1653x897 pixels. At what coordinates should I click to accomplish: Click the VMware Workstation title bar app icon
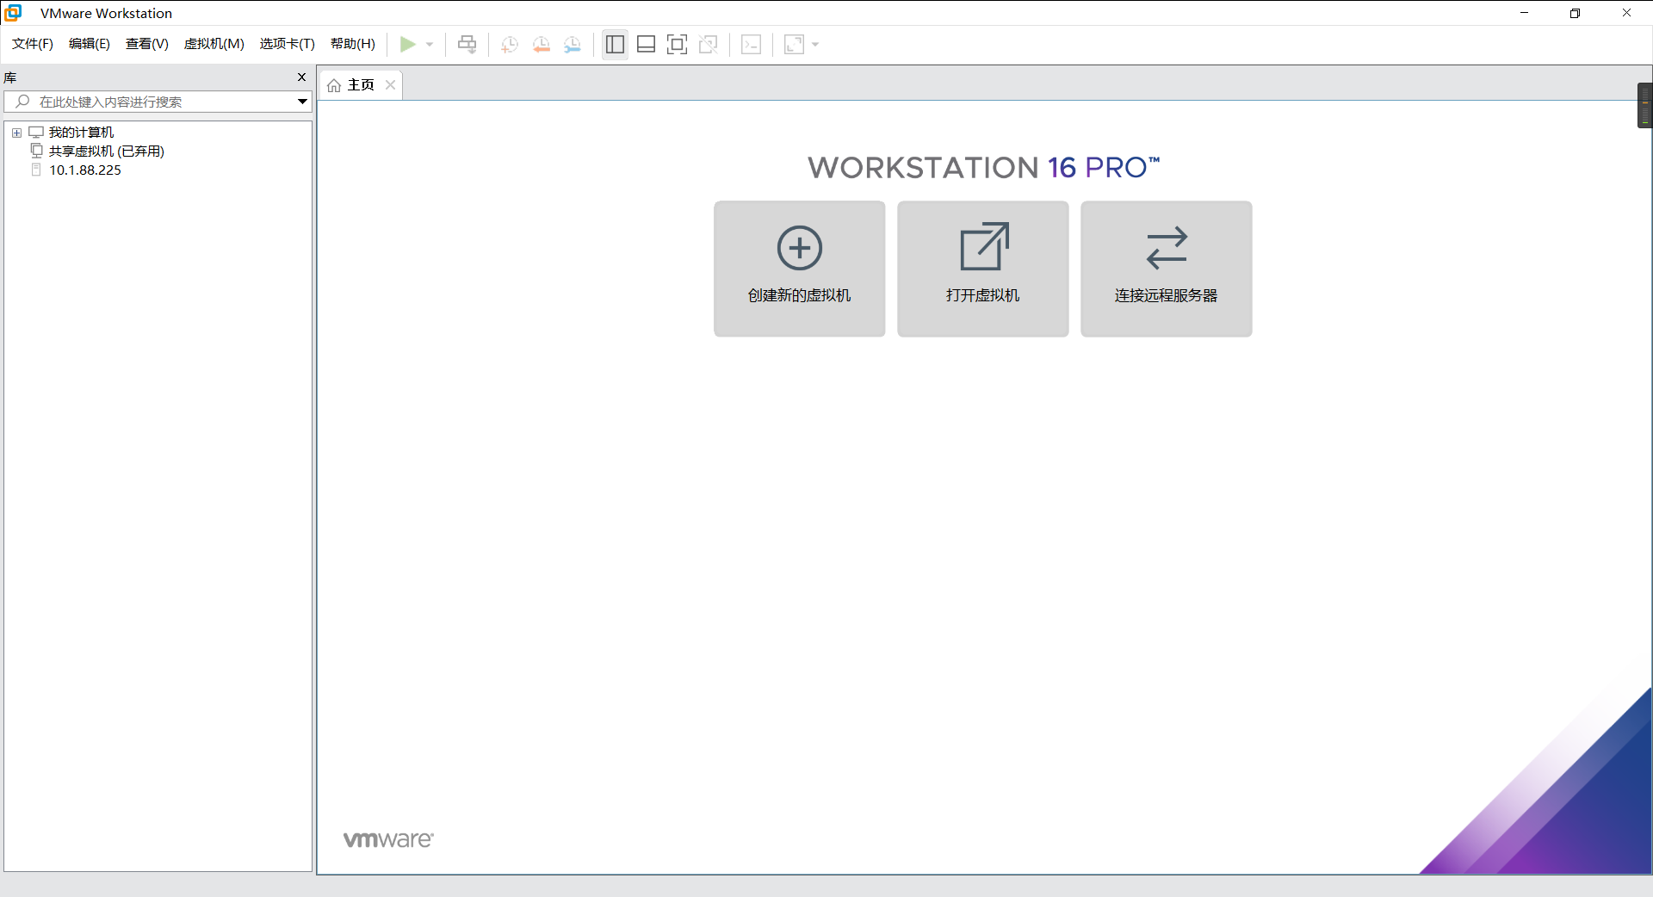[x=13, y=13]
